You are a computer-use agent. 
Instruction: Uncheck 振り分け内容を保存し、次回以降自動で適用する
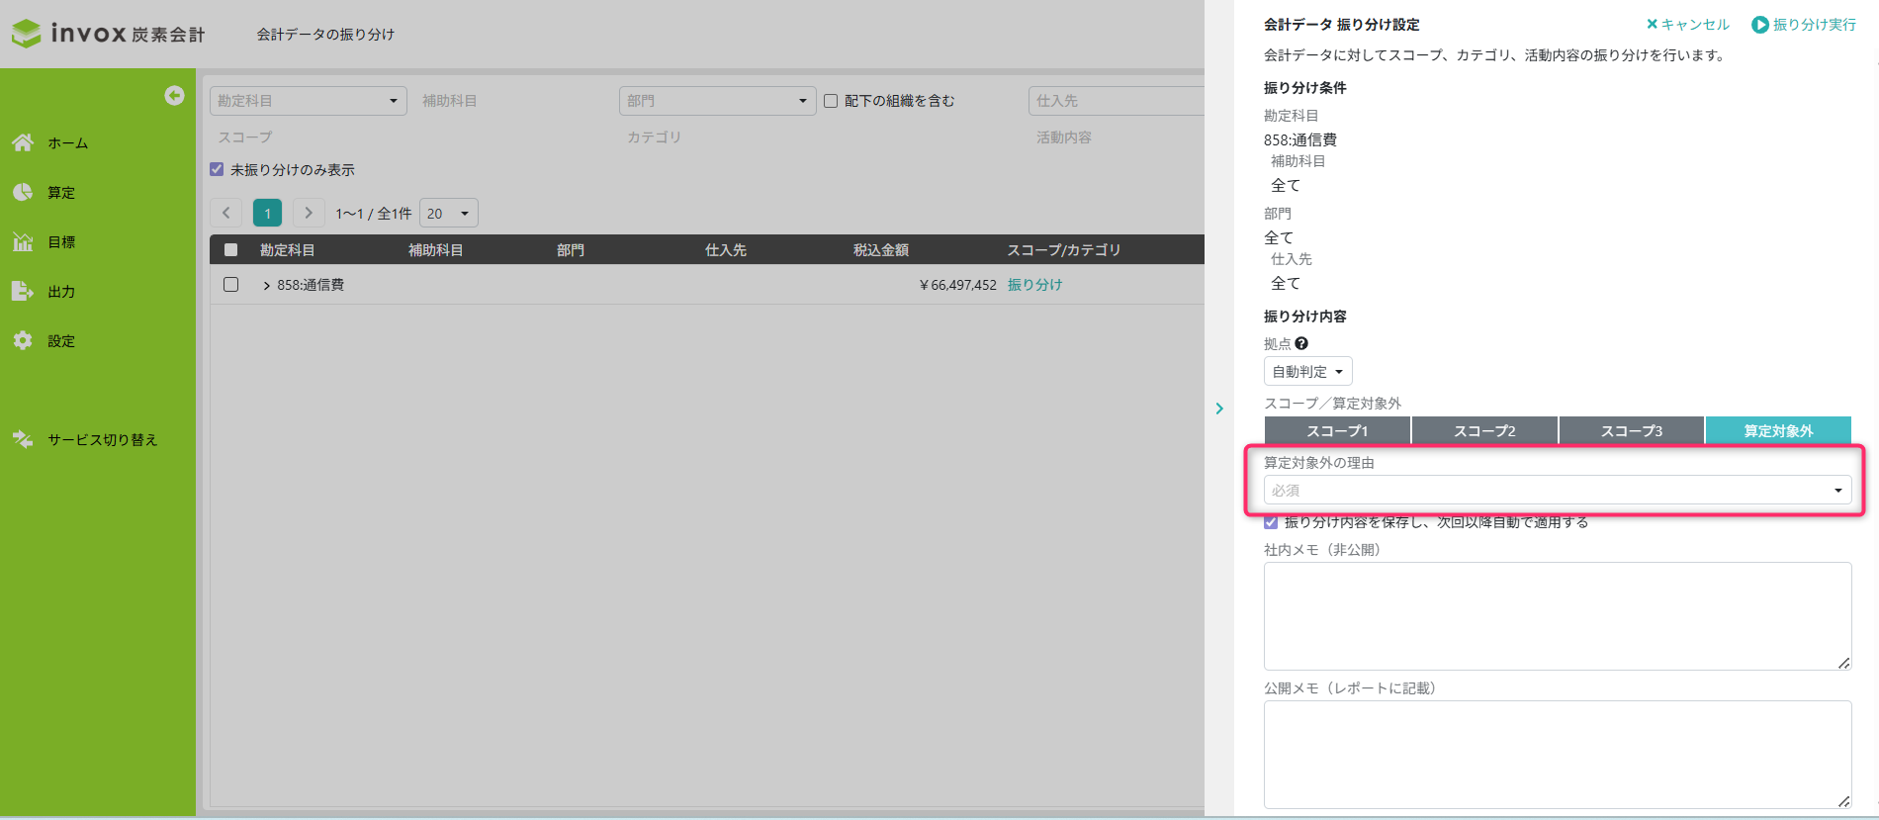[x=1271, y=522]
